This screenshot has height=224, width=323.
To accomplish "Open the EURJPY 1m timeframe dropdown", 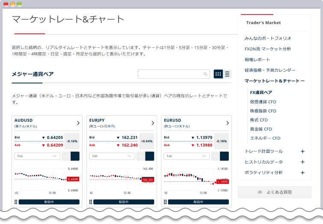I will coord(112,156).
